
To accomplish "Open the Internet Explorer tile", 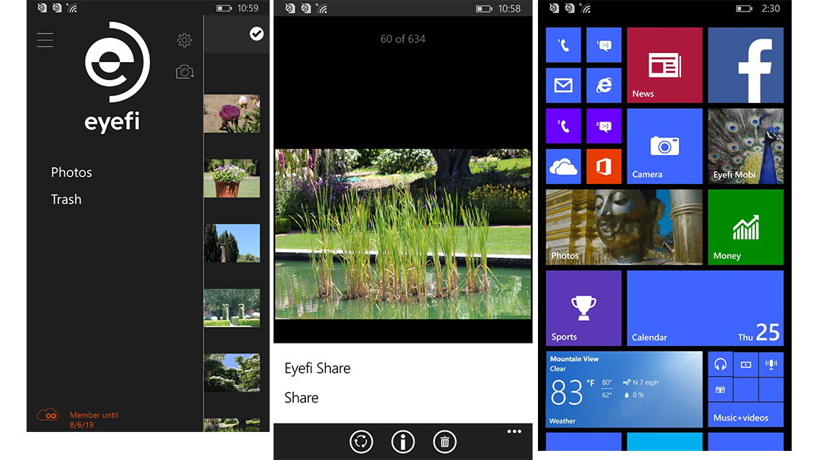I will [604, 85].
